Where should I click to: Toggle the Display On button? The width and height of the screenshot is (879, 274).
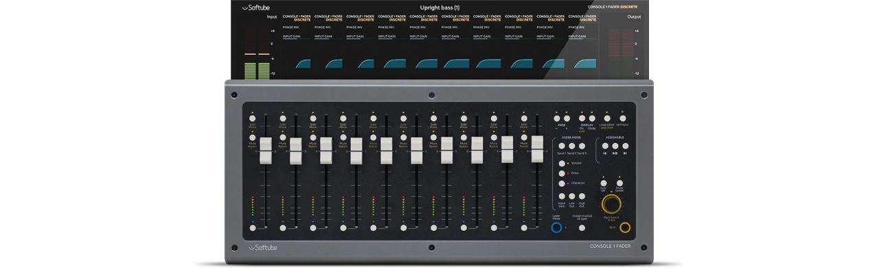pos(582,119)
